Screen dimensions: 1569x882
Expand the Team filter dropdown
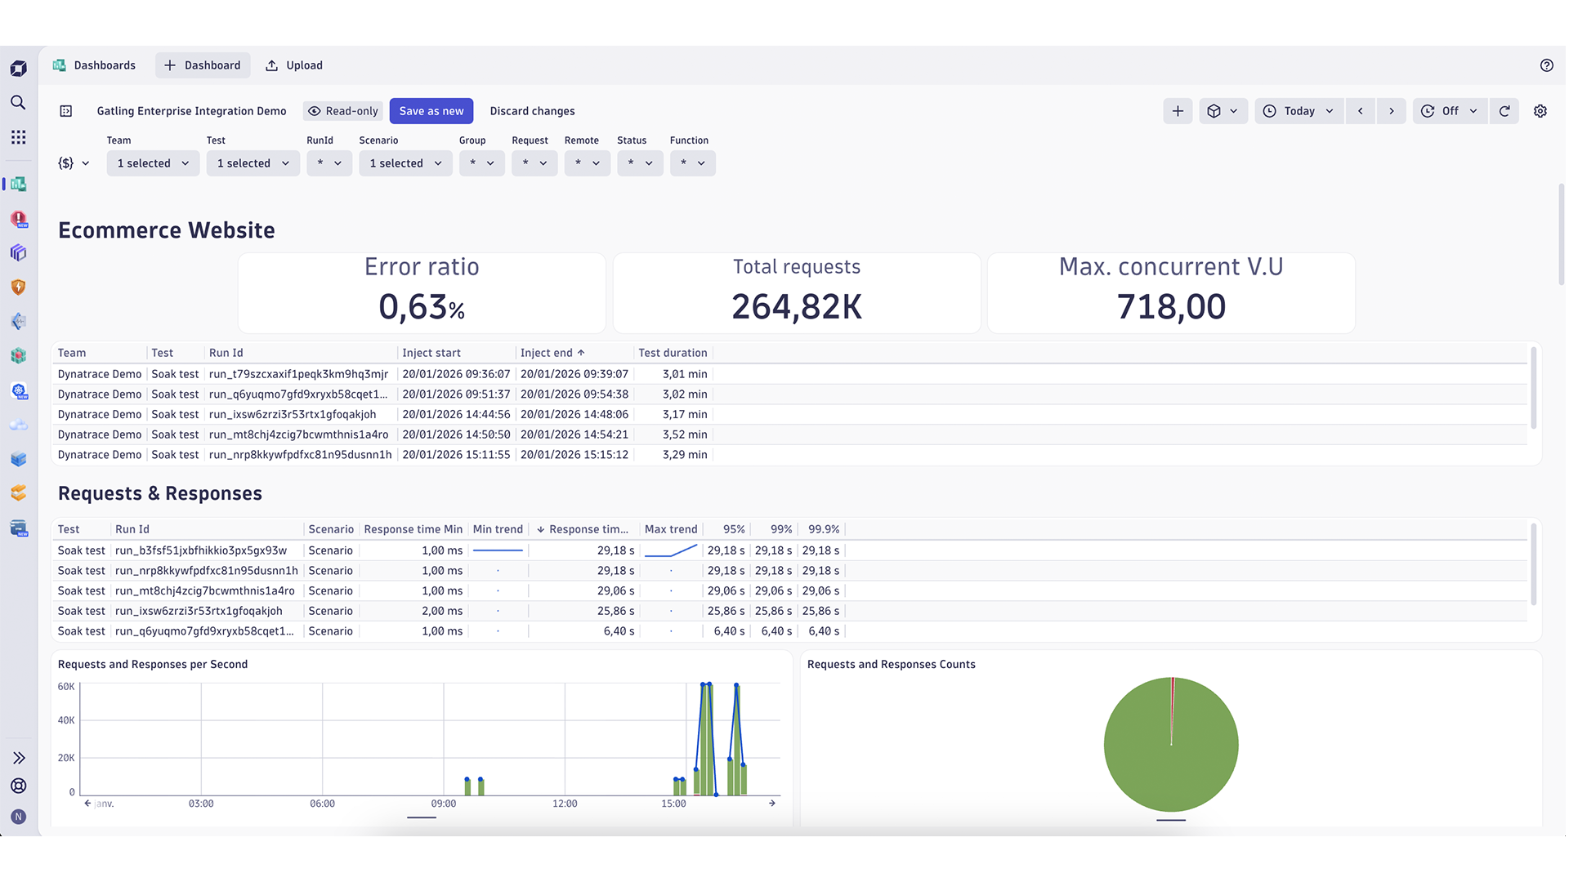153,163
